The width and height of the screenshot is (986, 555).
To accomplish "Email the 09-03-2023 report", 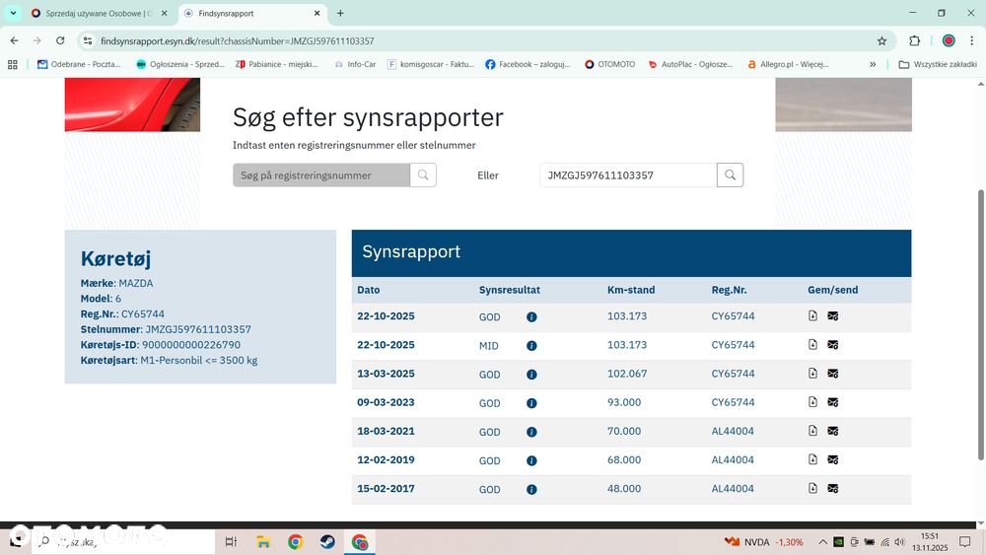I will click(832, 402).
